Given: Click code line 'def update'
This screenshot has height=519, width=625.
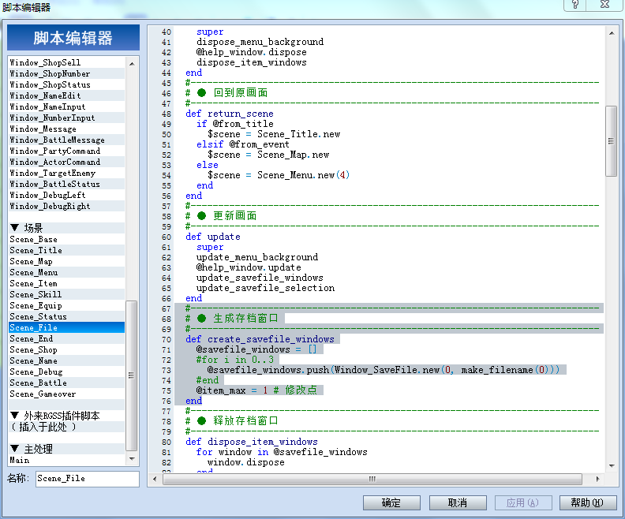Looking at the screenshot, I should pyautogui.click(x=213, y=237).
